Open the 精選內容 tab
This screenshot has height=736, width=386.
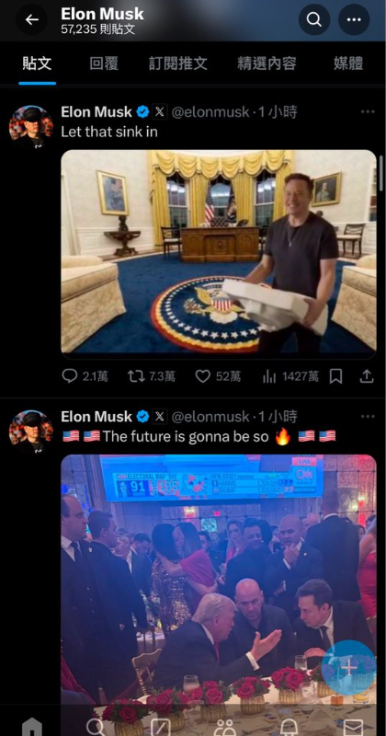(267, 63)
